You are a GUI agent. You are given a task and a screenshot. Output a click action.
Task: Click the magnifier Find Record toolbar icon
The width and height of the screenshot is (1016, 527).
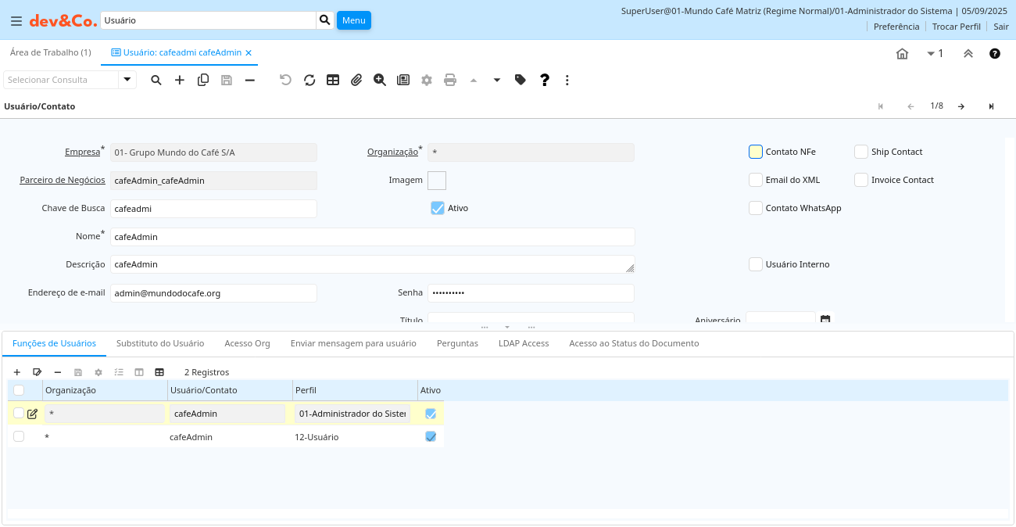156,80
